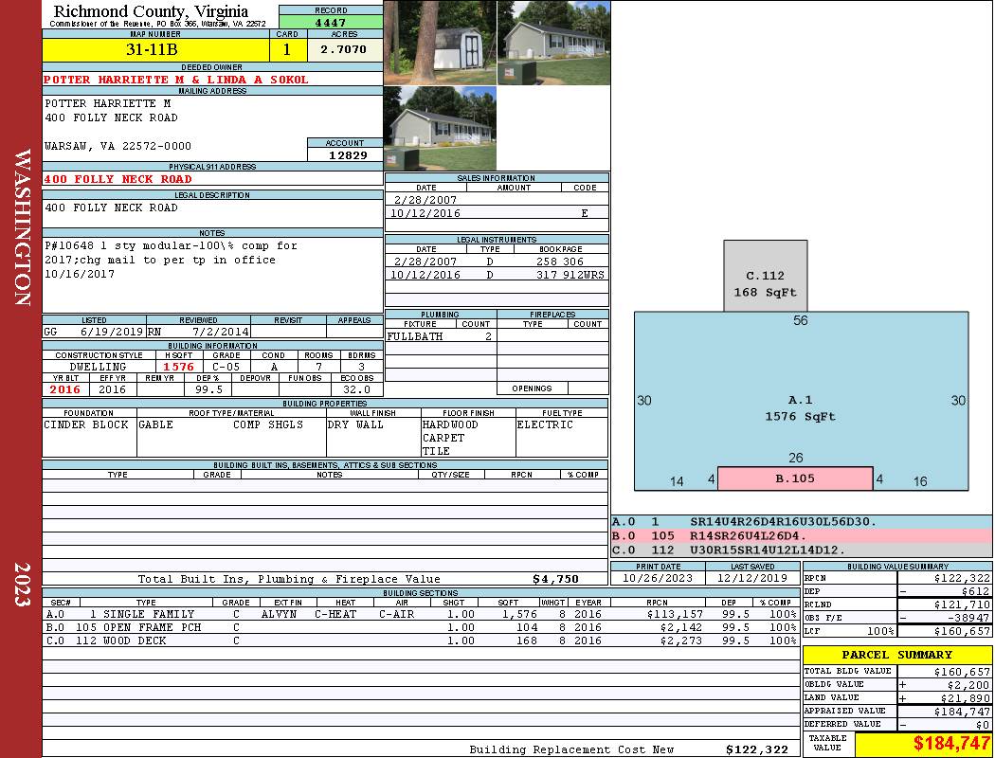The height and width of the screenshot is (758, 995).
Task: Click the Washington label on red sidebar
Action: [x=21, y=226]
